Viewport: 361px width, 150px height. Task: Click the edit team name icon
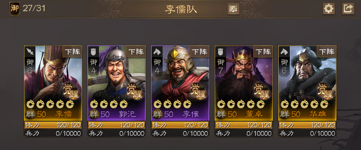click(233, 9)
